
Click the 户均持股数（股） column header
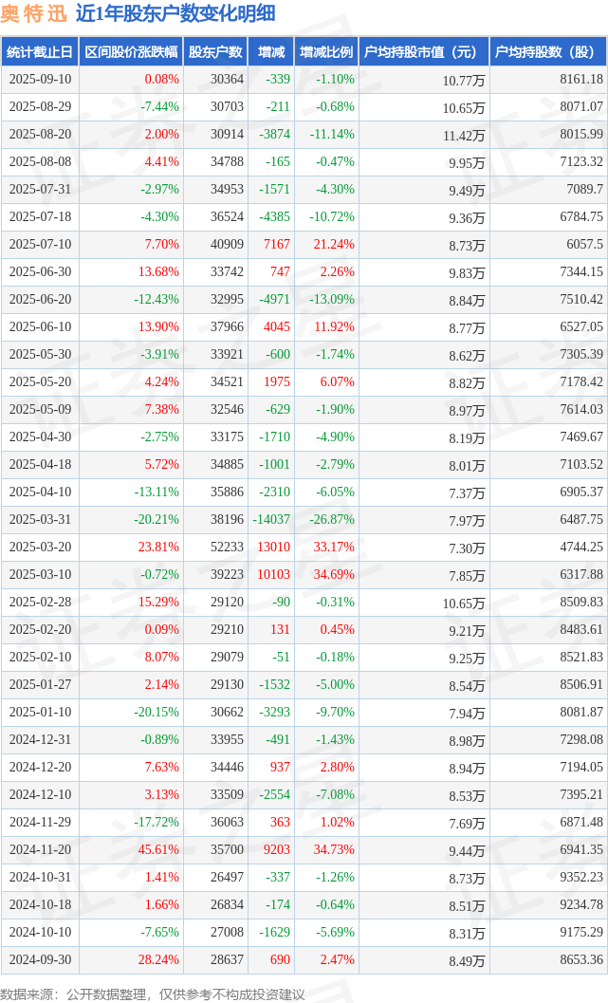tap(548, 52)
